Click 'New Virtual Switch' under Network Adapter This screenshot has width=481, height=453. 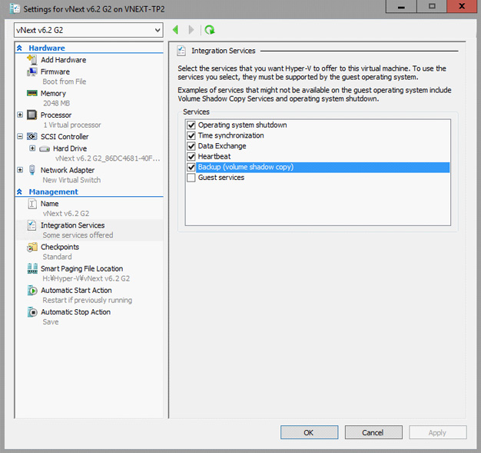click(x=71, y=180)
